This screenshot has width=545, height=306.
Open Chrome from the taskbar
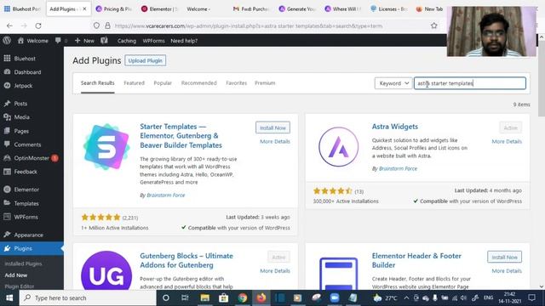242,298
